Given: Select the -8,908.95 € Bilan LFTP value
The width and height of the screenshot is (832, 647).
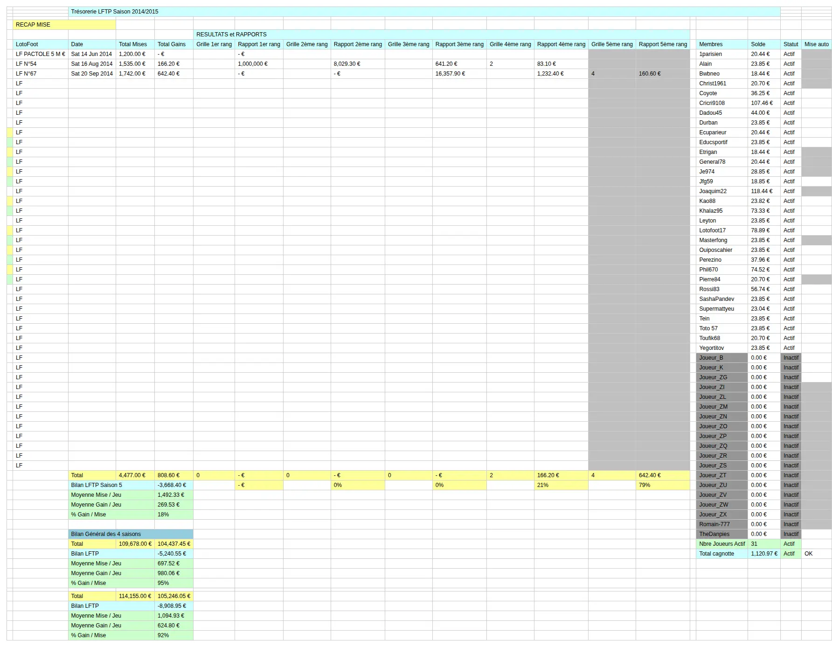Looking at the screenshot, I should (x=174, y=606).
